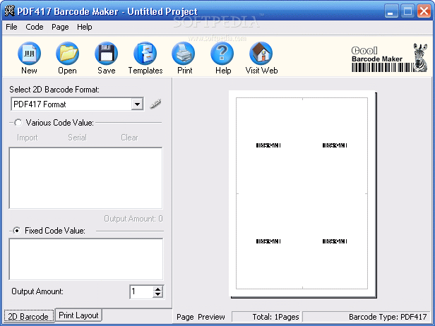Open the Help menu in the menu bar
The image size is (435, 326).
[85, 27]
